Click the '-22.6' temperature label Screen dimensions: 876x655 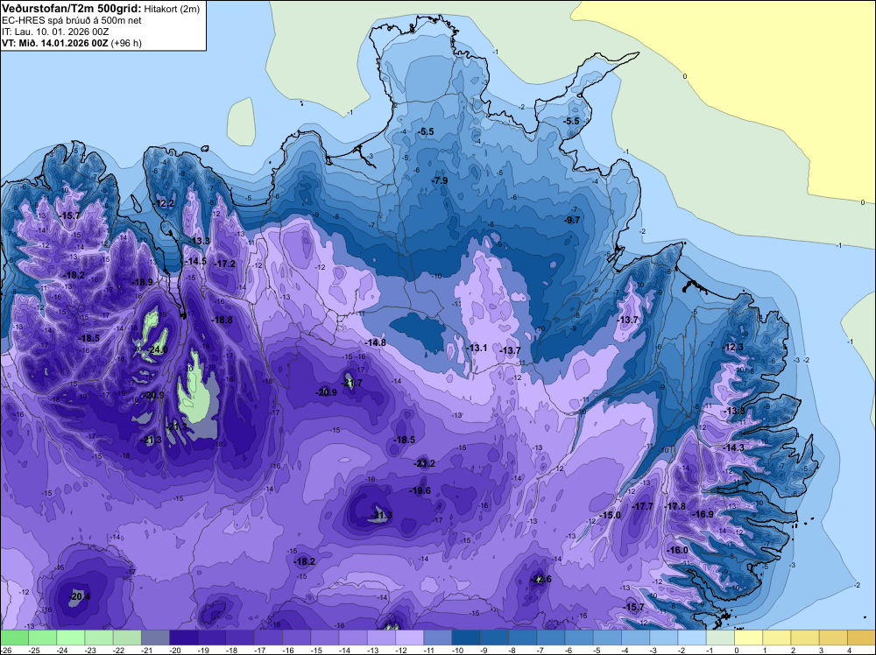[x=540, y=579]
